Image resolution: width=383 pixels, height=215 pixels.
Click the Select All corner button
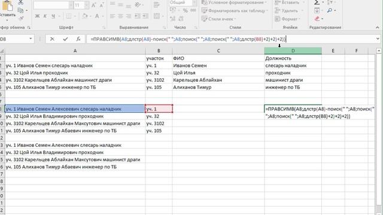click(x=2, y=51)
